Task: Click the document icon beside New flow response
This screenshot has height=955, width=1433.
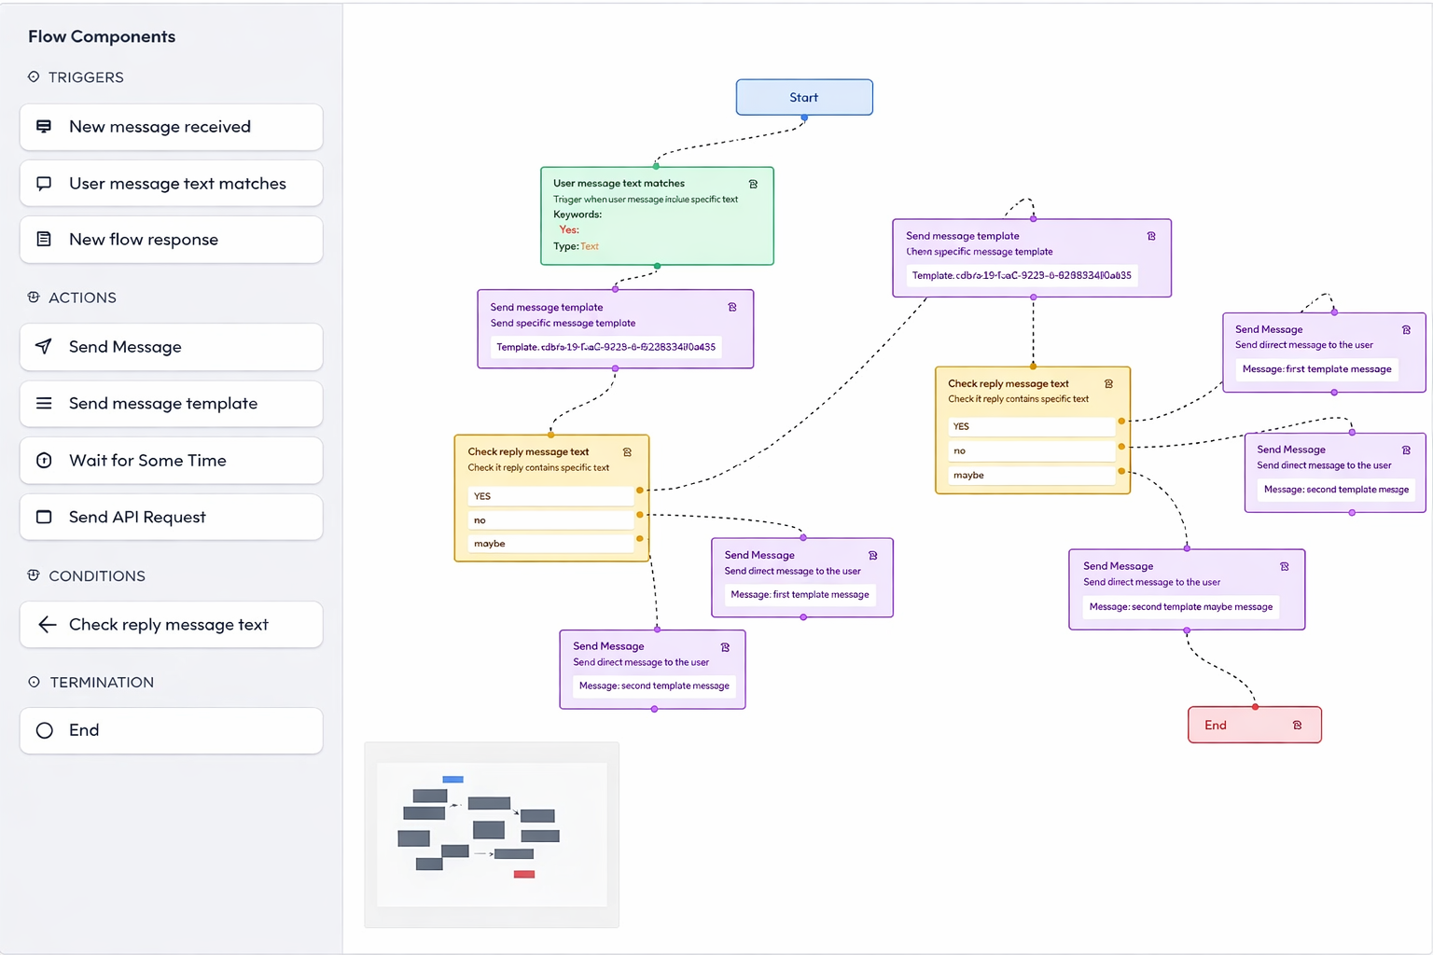Action: [x=44, y=240]
